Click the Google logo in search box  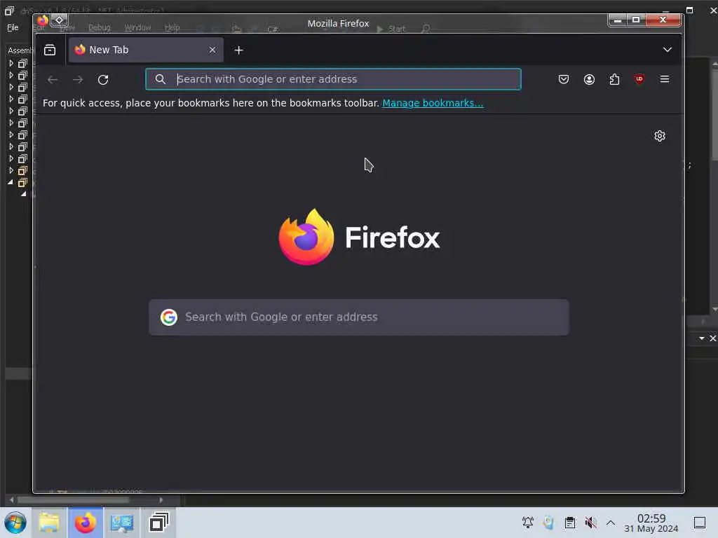[x=168, y=317]
